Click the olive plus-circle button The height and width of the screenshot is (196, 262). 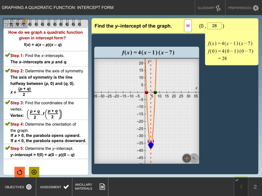click(34, 172)
